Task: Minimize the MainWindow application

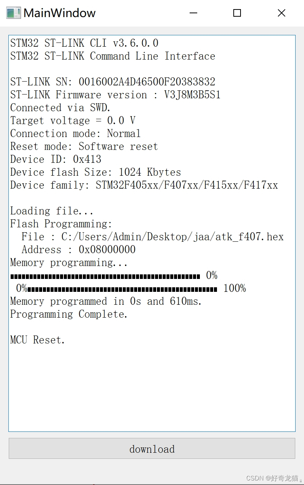Action: coord(193,13)
